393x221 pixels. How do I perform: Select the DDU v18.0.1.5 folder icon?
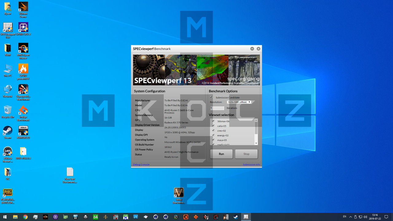[x=23, y=153]
